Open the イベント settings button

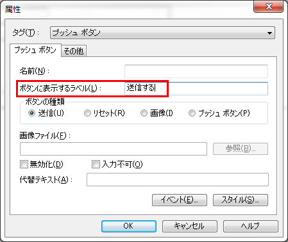coord(180,200)
